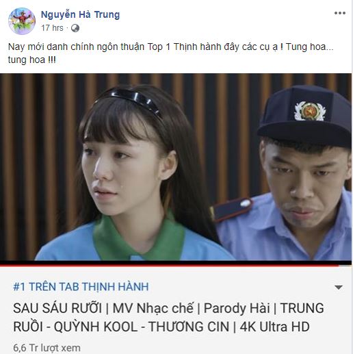Click the "6,6 Tr lượt xem" view count

coord(47,349)
